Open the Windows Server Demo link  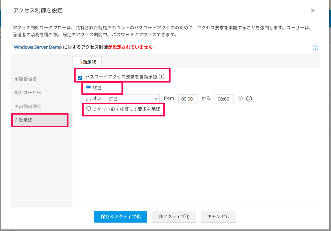(38, 47)
